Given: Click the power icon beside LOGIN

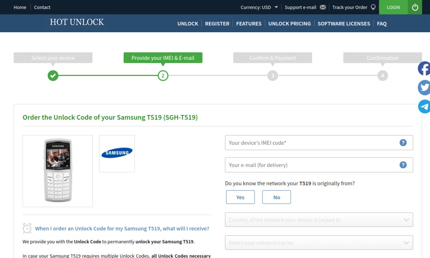Looking at the screenshot, I should tap(415, 7).
